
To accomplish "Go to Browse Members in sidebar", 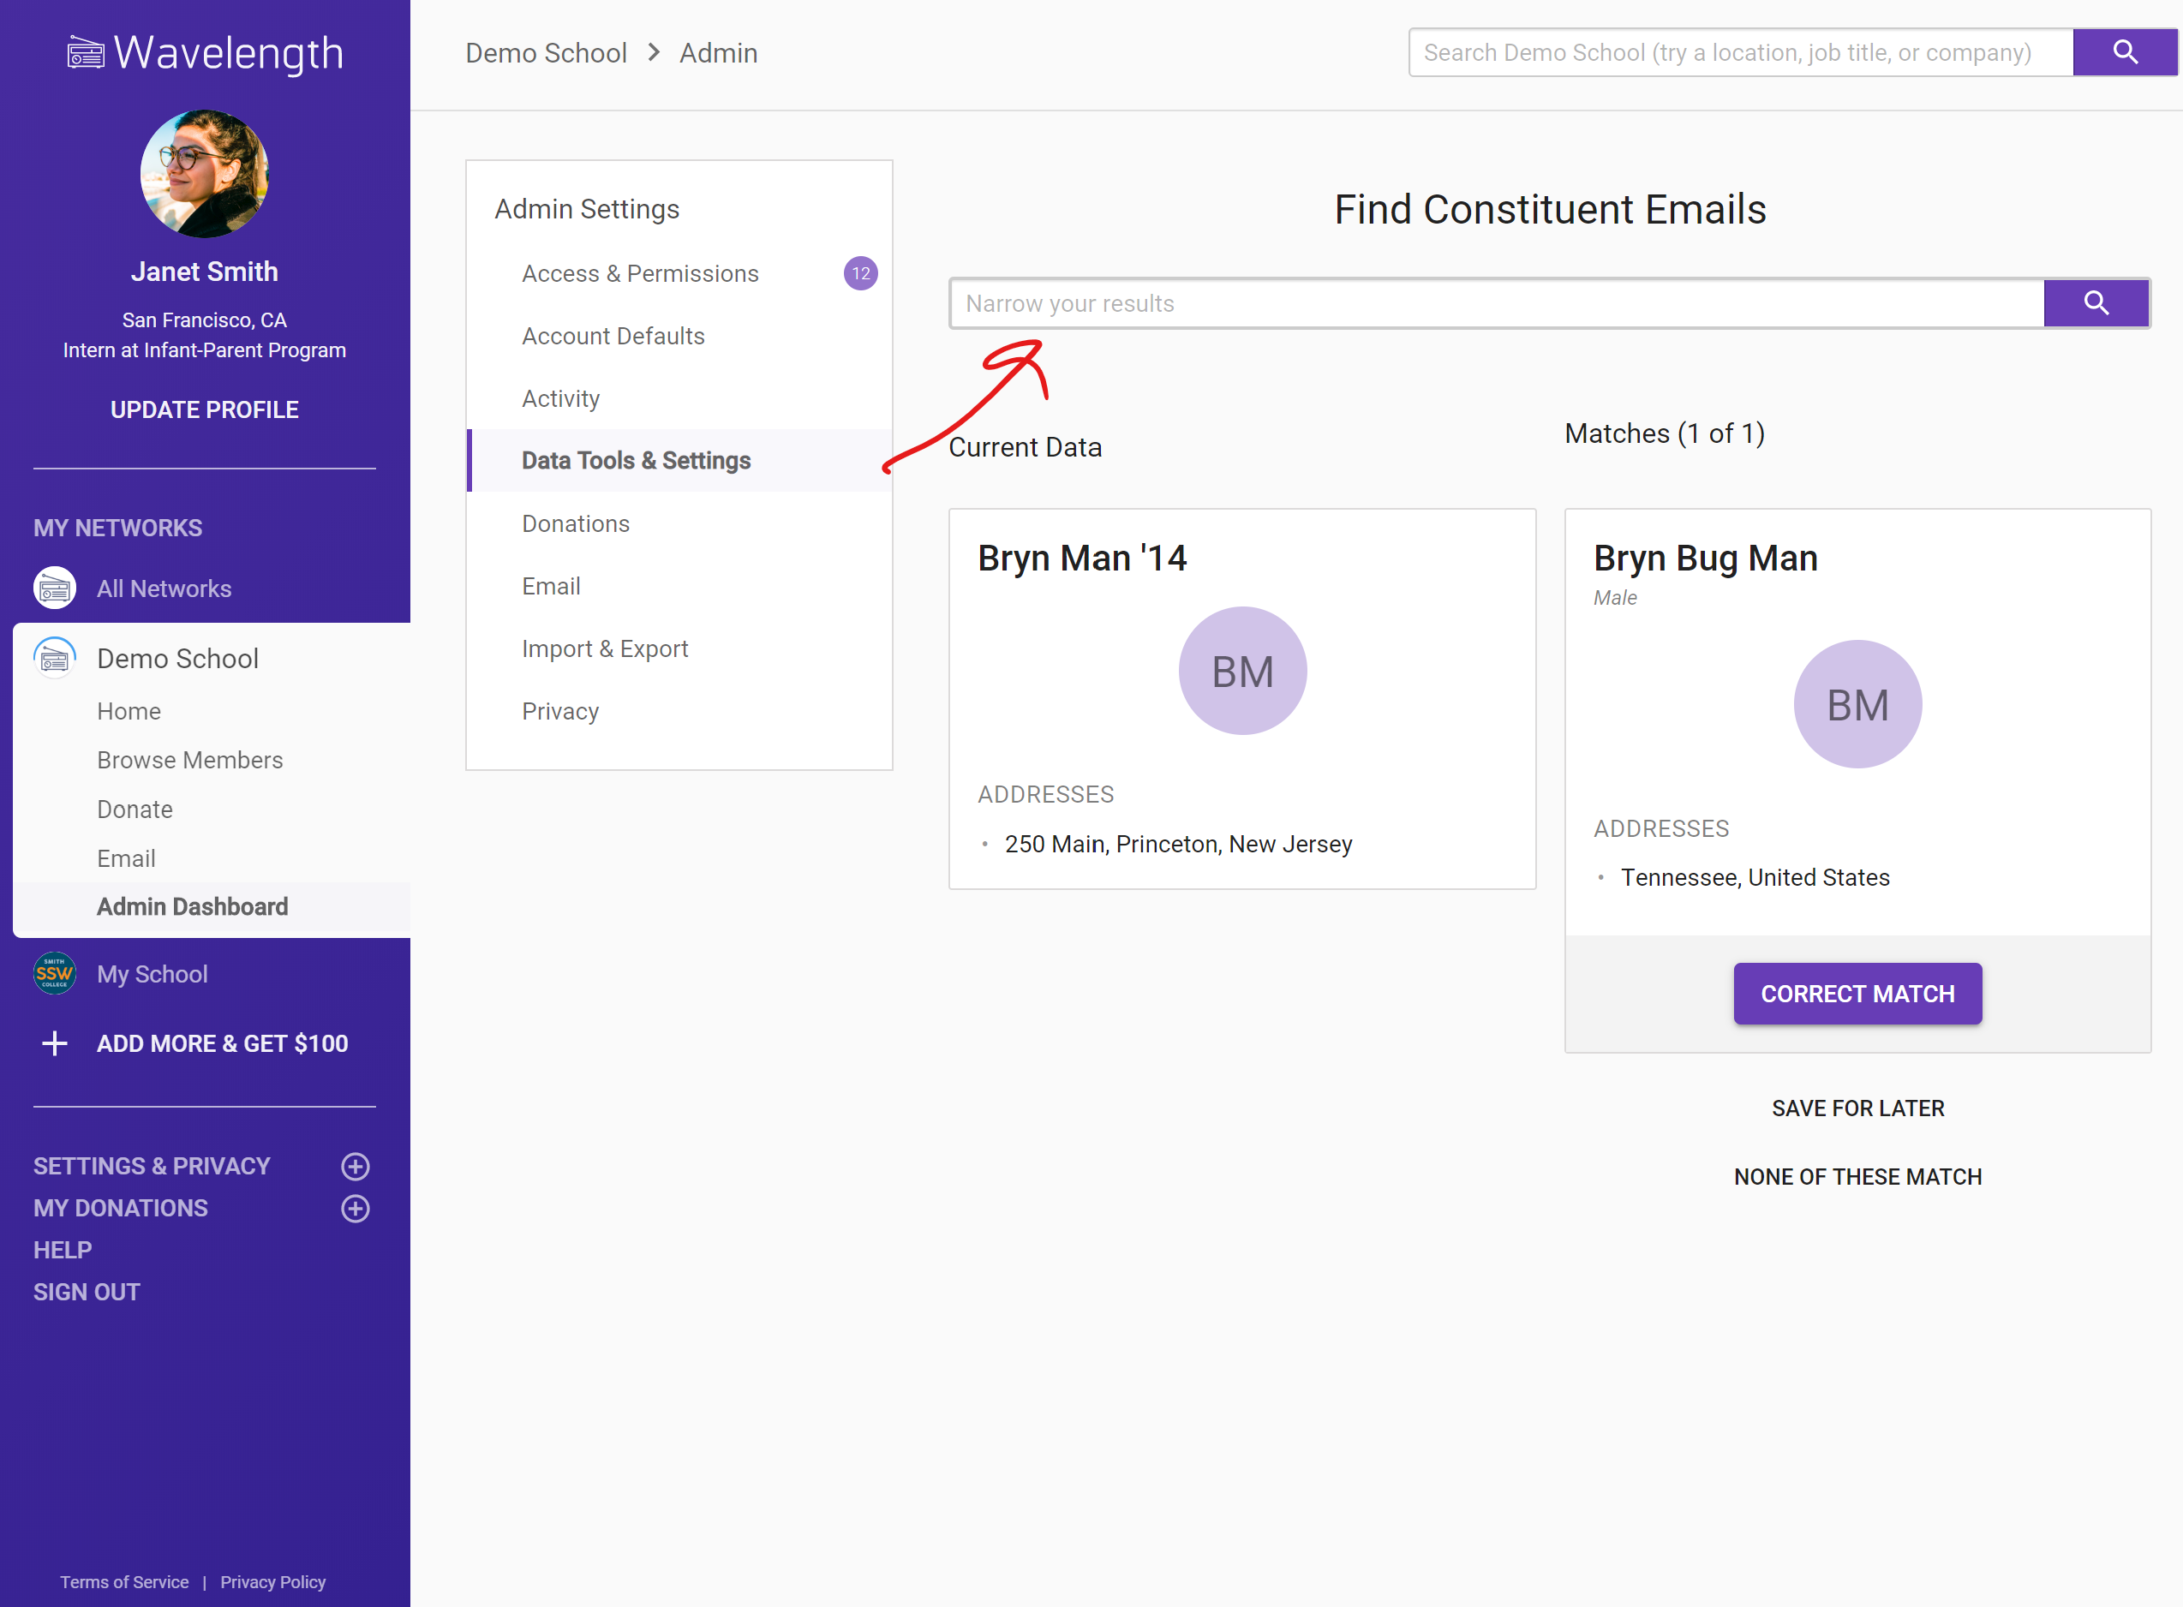I will pyautogui.click(x=189, y=760).
